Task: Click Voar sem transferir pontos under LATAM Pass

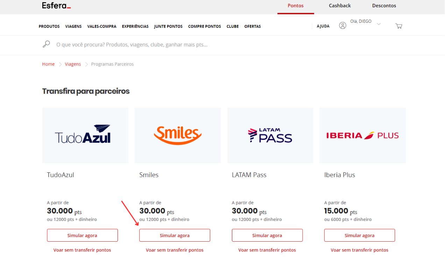Action: tap(267, 250)
